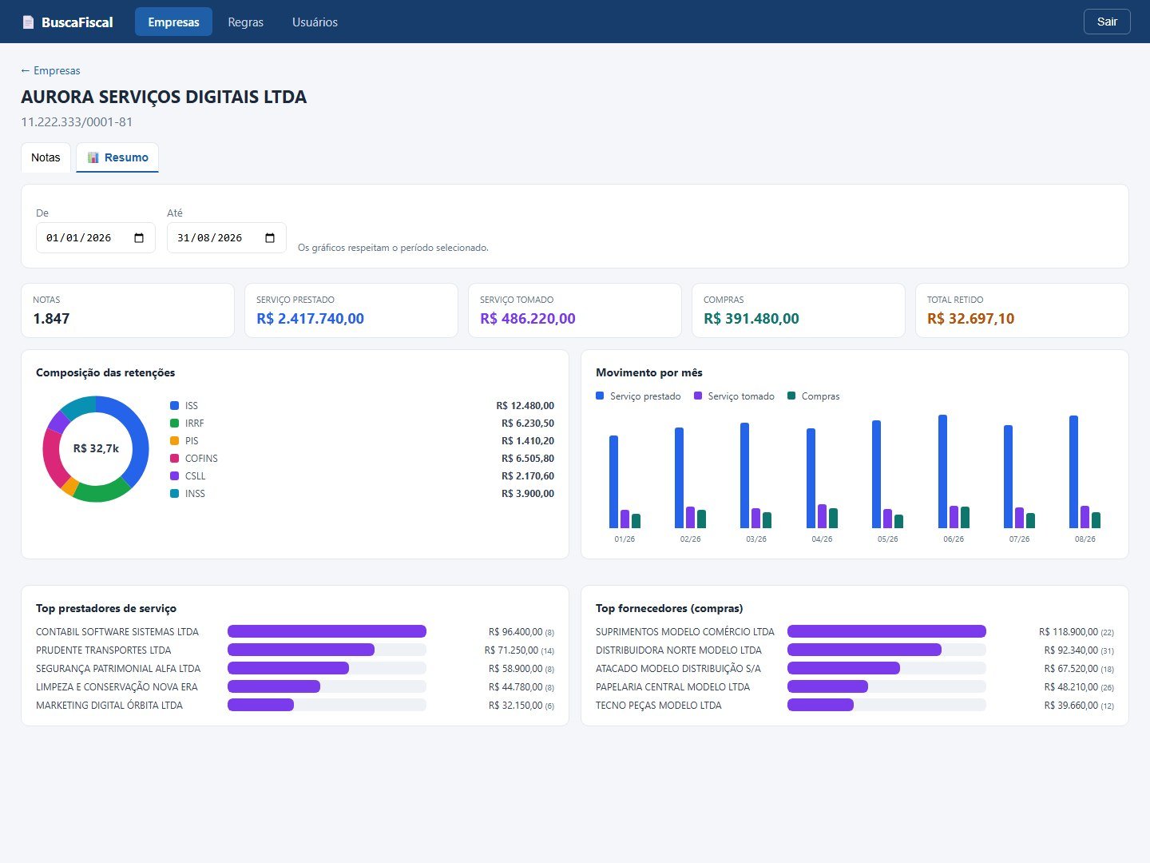The width and height of the screenshot is (1150, 863).
Task: Toggle the Serviço prestado series legend
Action: click(638, 396)
